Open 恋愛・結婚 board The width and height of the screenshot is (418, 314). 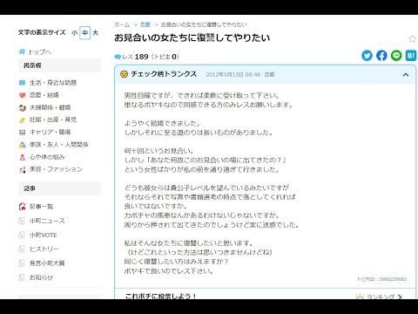pyautogui.click(x=44, y=95)
